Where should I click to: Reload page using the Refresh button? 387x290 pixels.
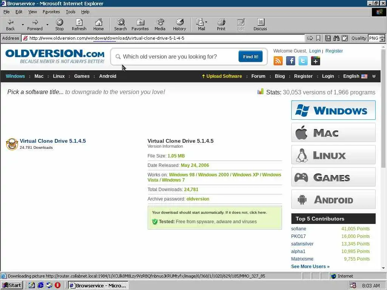79,25
